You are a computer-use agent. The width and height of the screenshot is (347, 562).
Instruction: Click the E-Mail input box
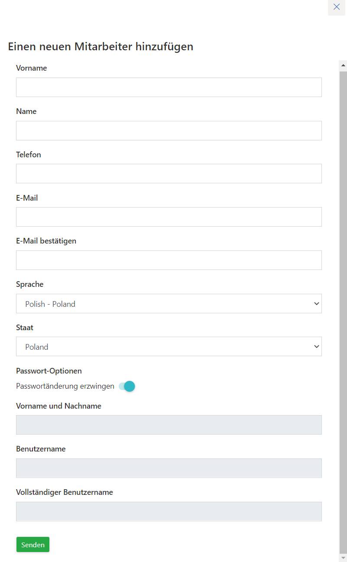coord(169,217)
